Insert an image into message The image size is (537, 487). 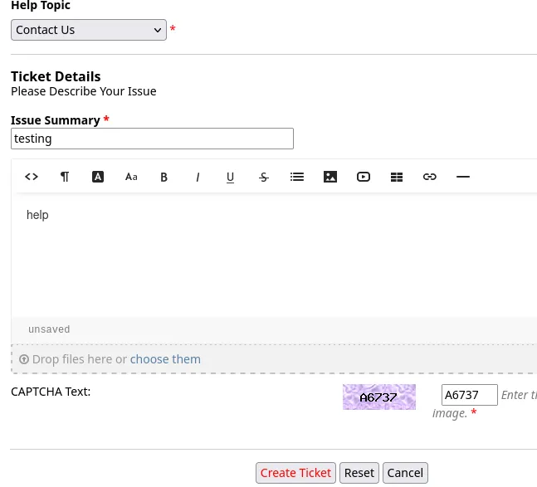coord(330,177)
